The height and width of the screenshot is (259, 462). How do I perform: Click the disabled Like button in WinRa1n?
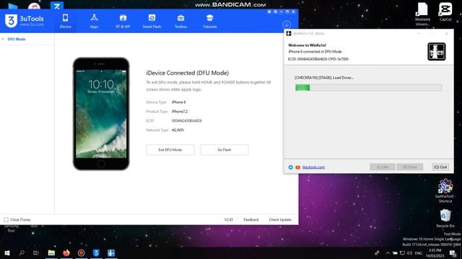pos(383,167)
